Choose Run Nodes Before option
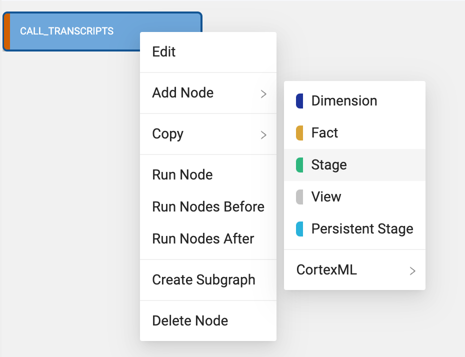Screen dimensions: 465x357 coord(208,207)
